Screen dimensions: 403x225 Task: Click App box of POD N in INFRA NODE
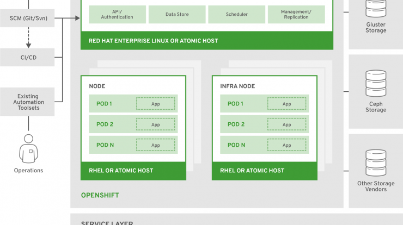(287, 145)
